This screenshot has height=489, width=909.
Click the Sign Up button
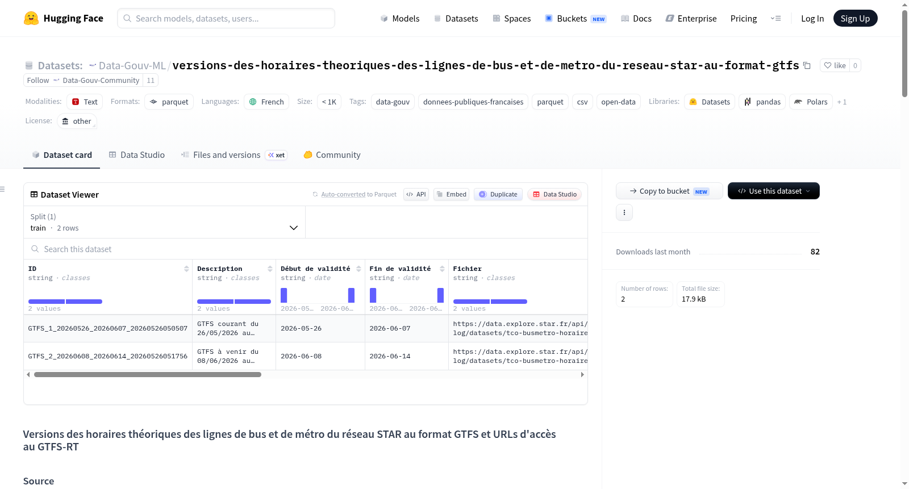855,18
